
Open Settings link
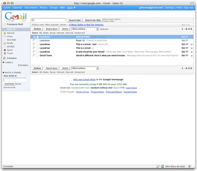point(169,7)
